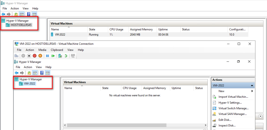
Task: Click the back arrow in outer Hyper-V Manager toolbar
Action: (x=3, y=14)
